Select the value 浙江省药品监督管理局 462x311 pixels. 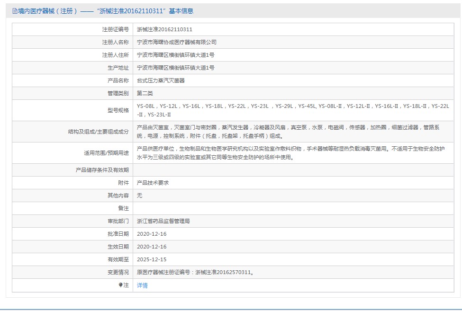(163, 221)
